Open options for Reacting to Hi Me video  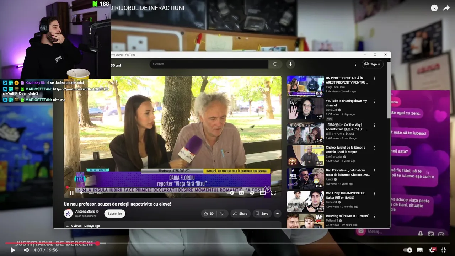(374, 216)
